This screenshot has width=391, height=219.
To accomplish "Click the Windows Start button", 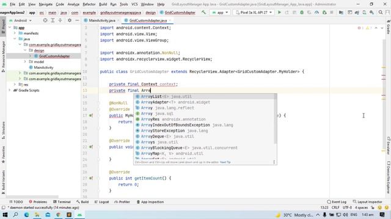I will click(x=5, y=215).
